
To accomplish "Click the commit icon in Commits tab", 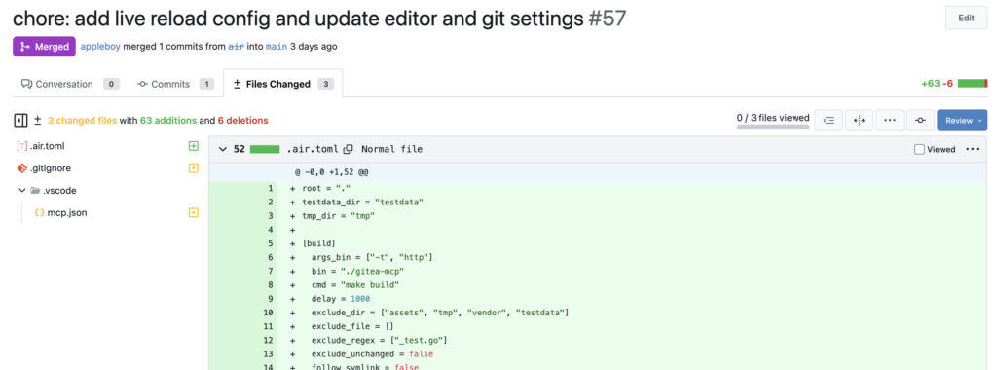I will point(142,84).
